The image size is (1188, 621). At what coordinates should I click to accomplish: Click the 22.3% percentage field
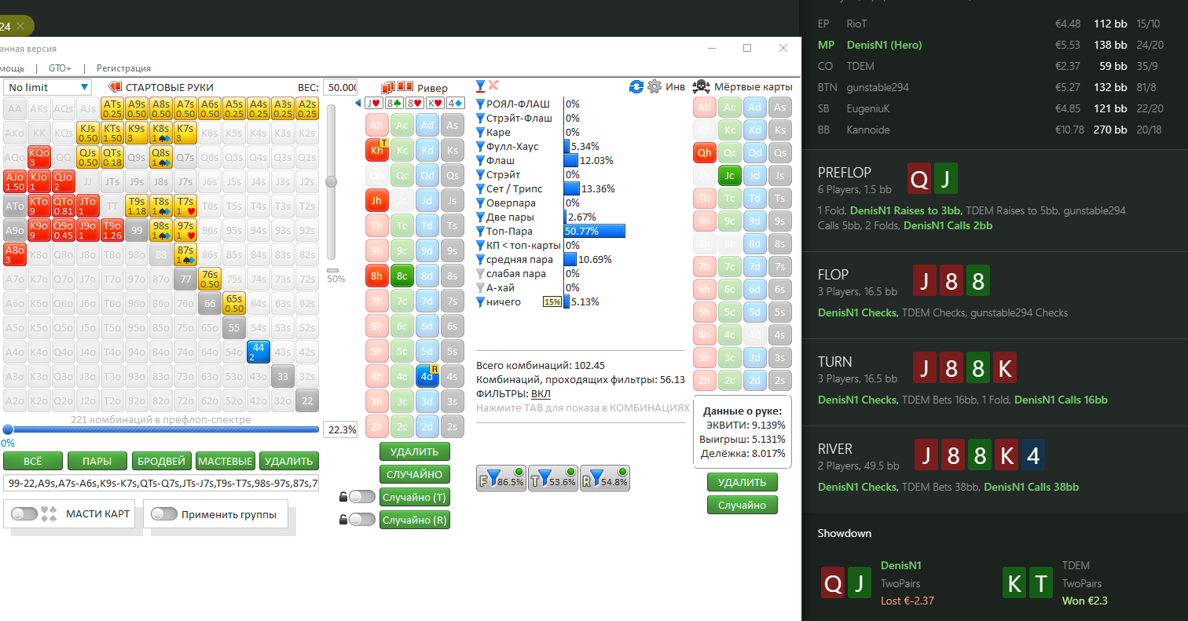pyautogui.click(x=340, y=429)
